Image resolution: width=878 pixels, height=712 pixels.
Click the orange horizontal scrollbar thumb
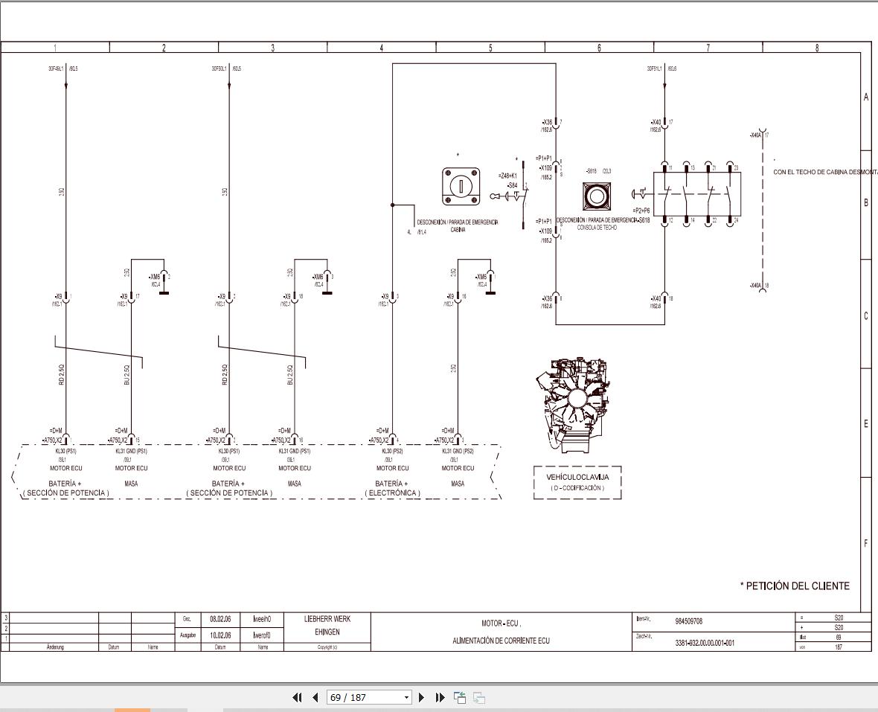(x=132, y=710)
